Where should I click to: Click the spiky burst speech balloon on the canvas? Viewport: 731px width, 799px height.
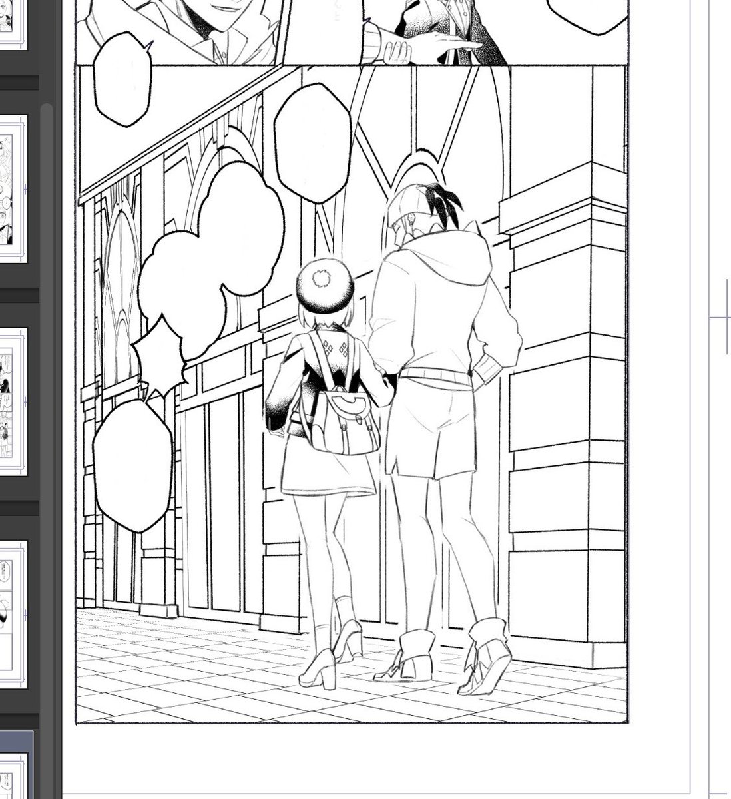point(159,358)
